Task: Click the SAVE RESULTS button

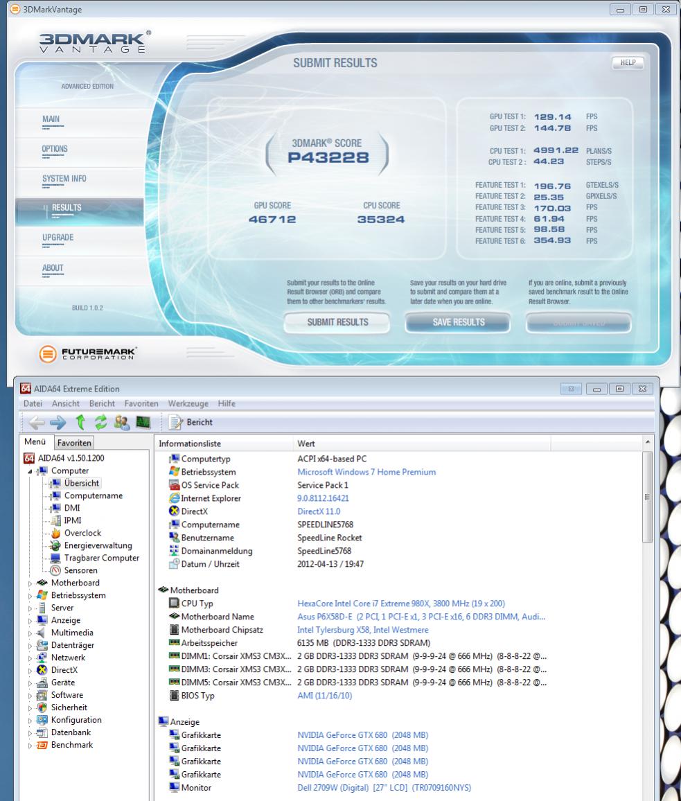Action: [458, 322]
